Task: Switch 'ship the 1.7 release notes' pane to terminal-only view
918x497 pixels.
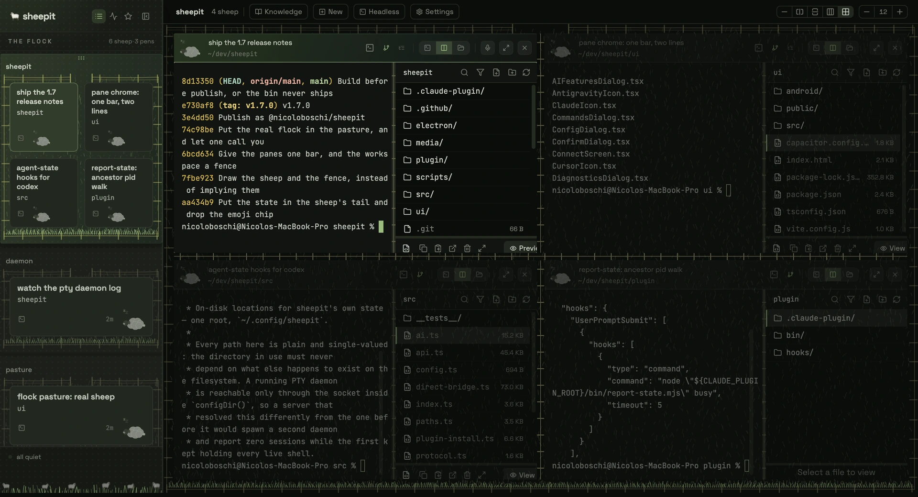Action: pos(427,48)
